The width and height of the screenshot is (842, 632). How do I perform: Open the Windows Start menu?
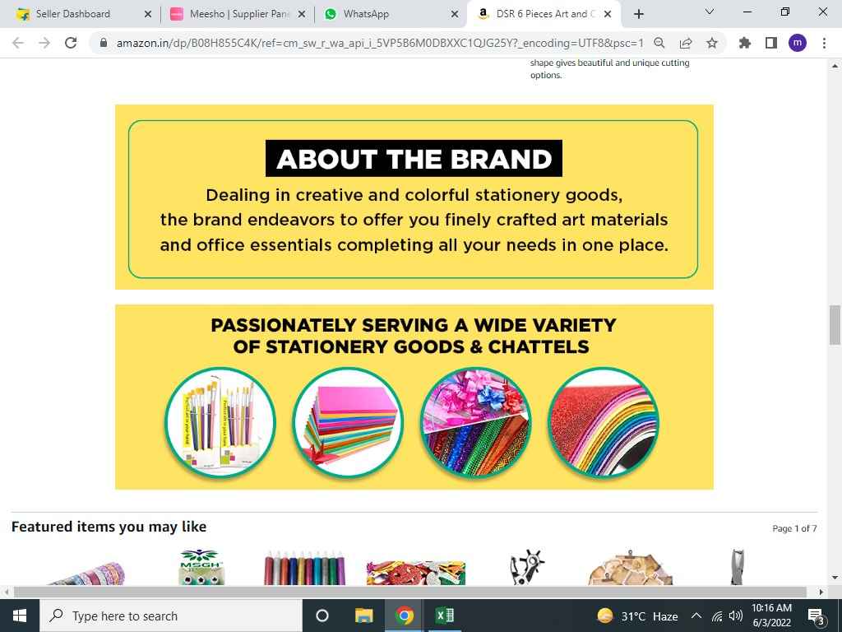pos(20,616)
